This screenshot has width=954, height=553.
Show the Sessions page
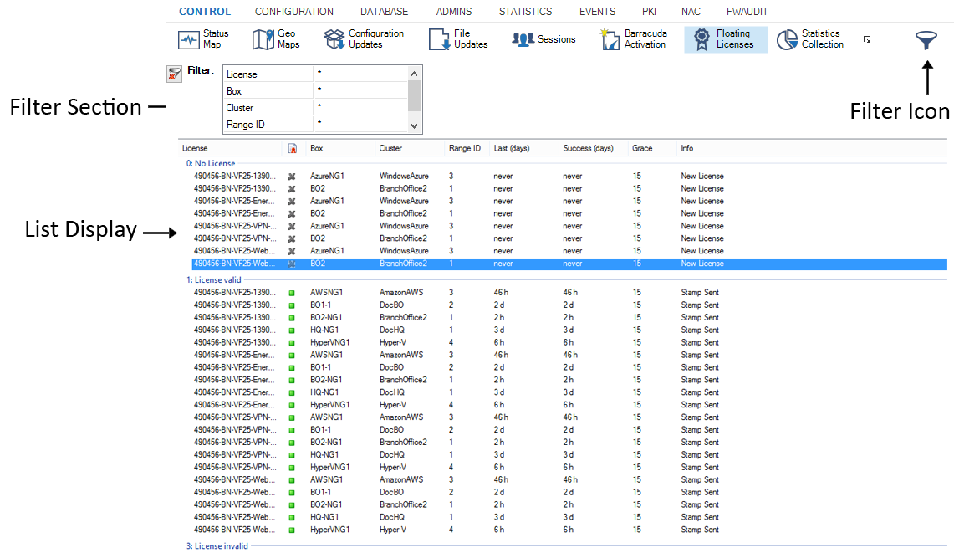pyautogui.click(x=543, y=39)
